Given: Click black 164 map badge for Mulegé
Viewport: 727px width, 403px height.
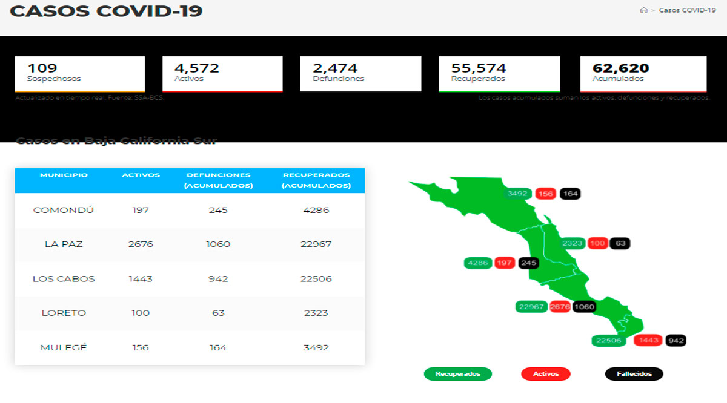Looking at the screenshot, I should (x=569, y=194).
